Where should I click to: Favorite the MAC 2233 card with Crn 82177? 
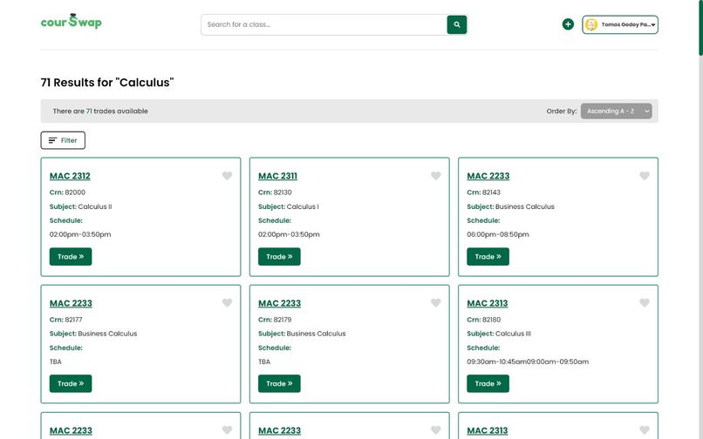(227, 303)
